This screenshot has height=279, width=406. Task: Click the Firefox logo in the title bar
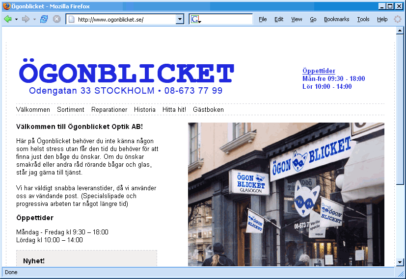coord(5,6)
